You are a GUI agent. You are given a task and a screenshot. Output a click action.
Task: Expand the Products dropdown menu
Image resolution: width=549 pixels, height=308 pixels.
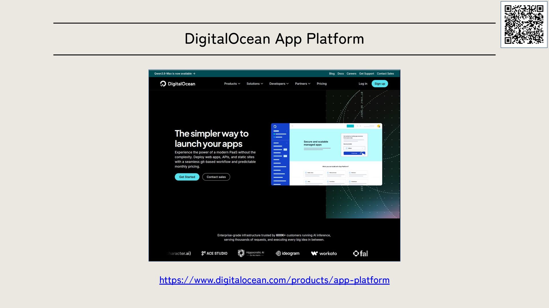click(232, 84)
